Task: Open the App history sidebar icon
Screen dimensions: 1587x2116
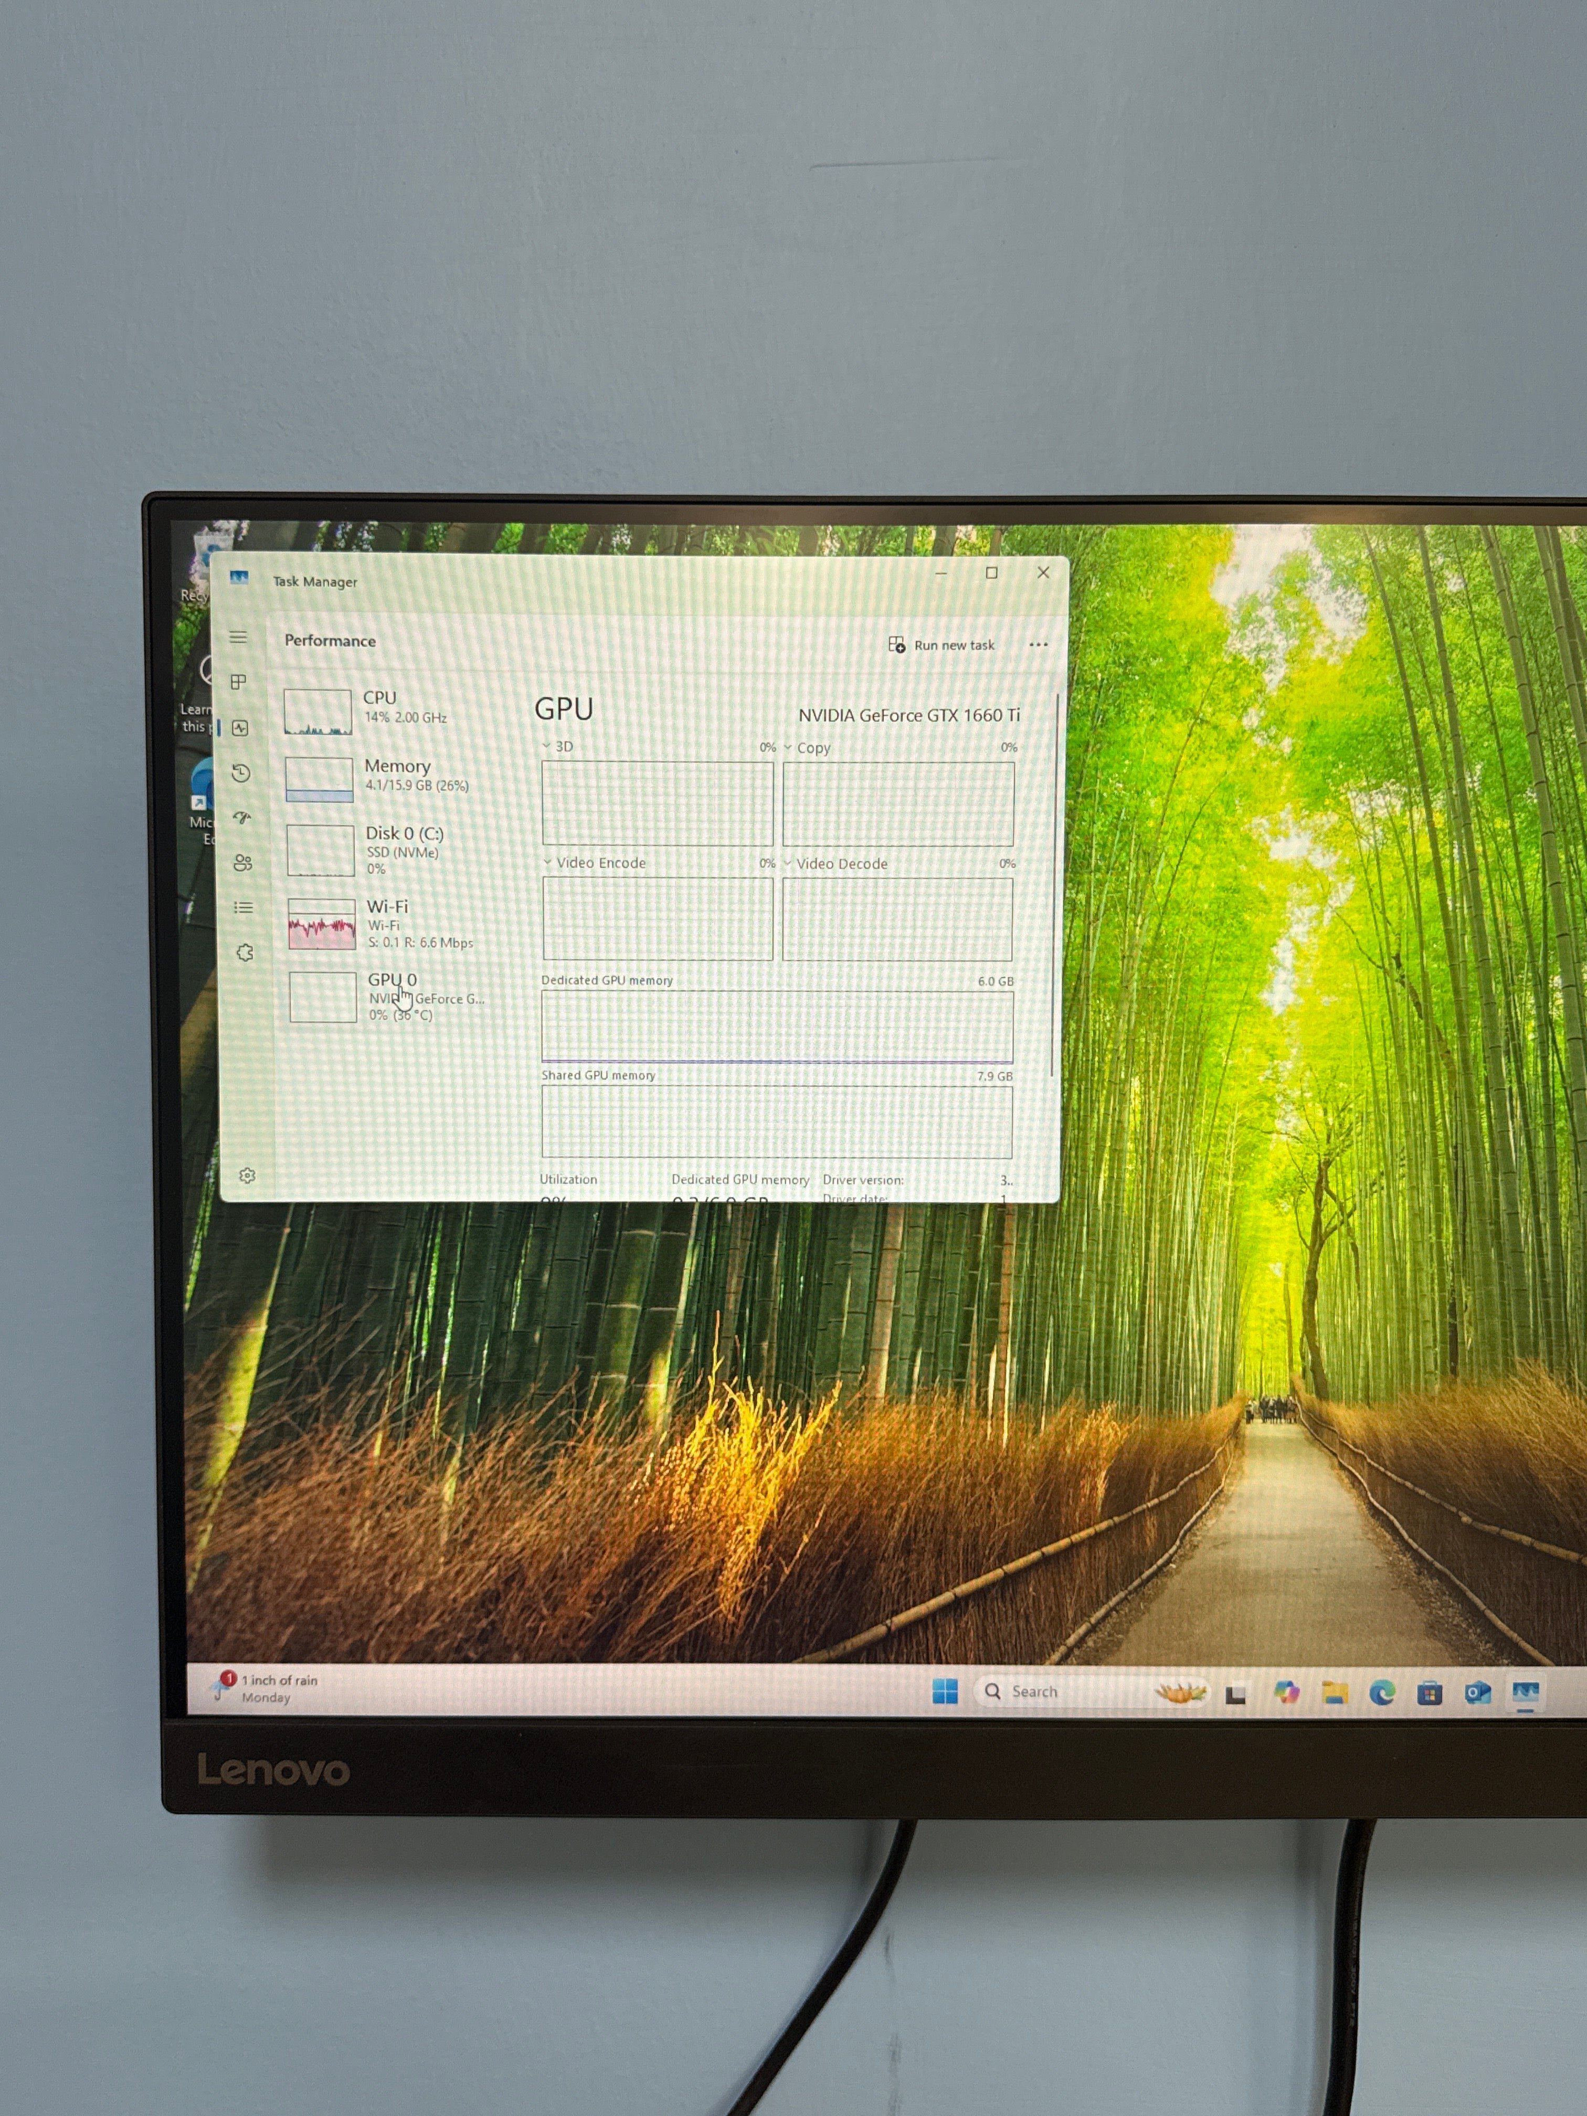Action: [241, 773]
